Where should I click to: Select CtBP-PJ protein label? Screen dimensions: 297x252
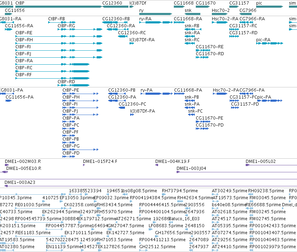pyautogui.click(x=70, y=111)
